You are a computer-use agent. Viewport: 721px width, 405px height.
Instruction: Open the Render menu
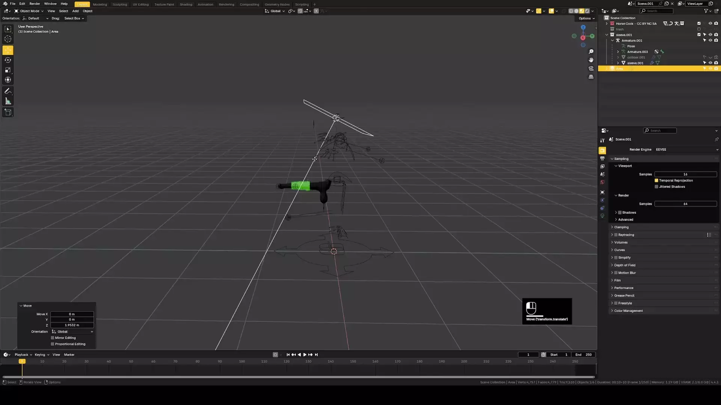(35, 4)
